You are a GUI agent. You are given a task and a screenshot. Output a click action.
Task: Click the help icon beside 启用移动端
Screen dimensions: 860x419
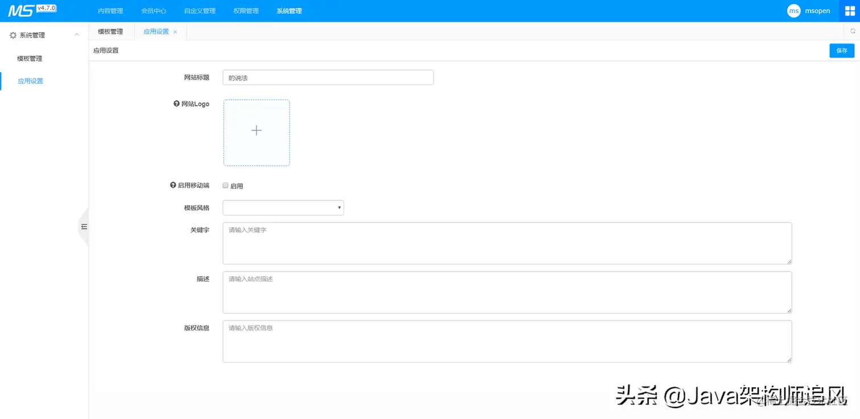172,184
